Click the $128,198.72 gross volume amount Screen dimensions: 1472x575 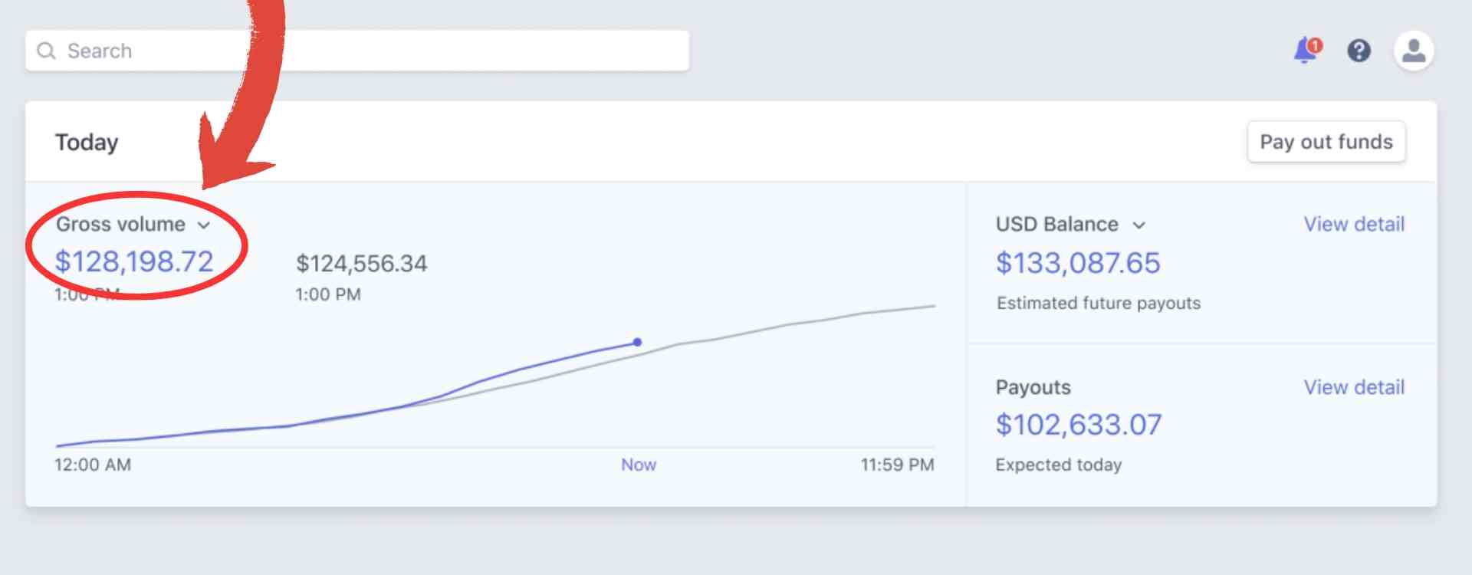pyautogui.click(x=134, y=261)
